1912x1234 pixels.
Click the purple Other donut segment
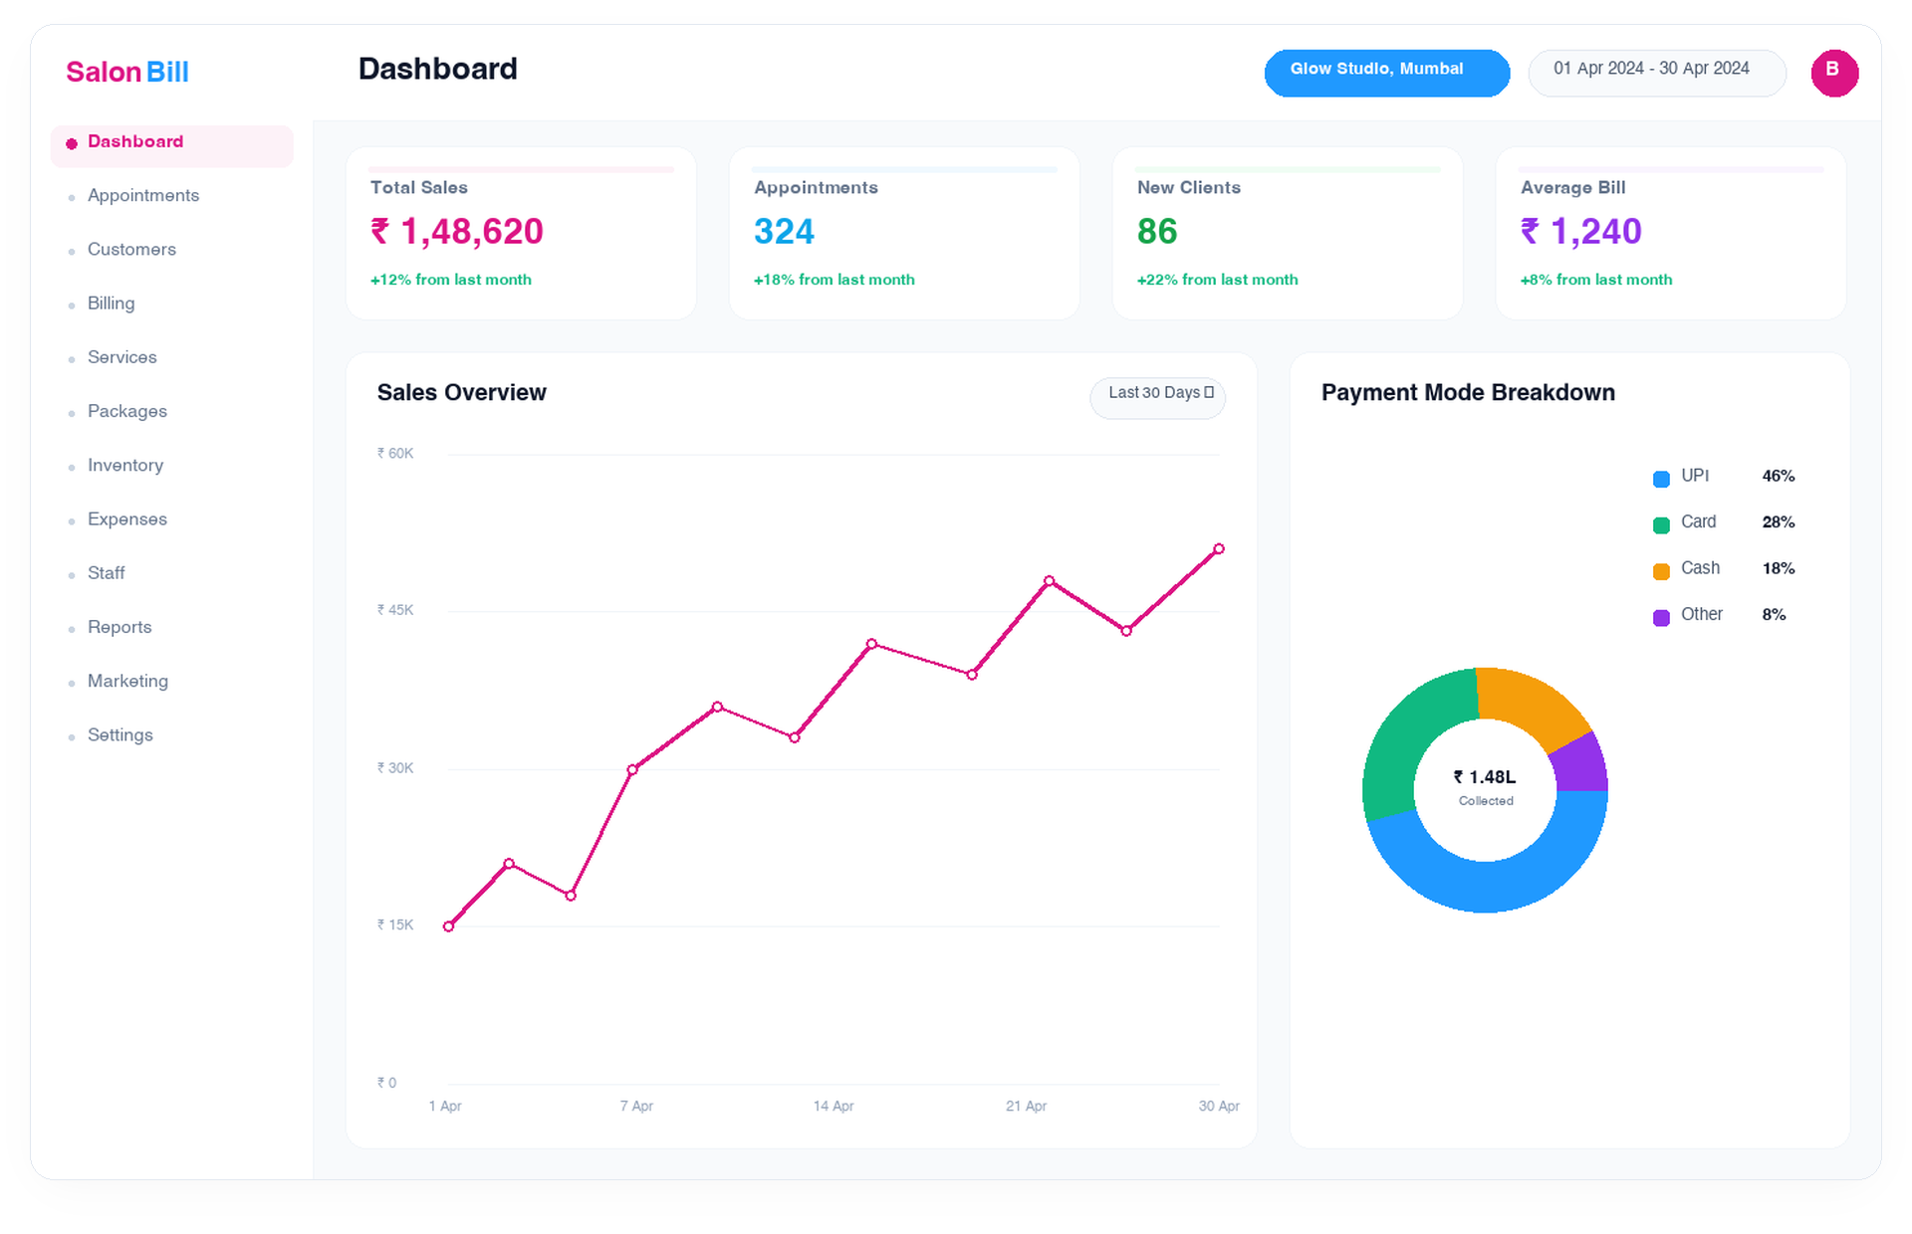click(x=1582, y=766)
